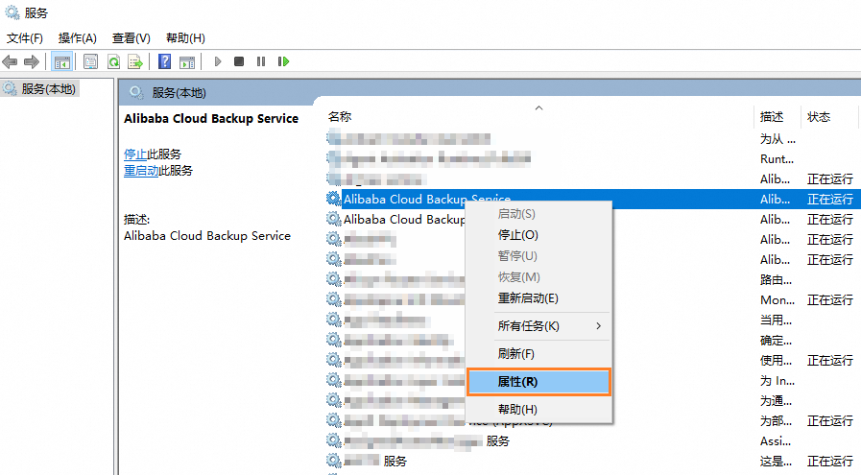This screenshot has width=861, height=475.
Task: Click the 重启动 link to restart service
Action: pos(141,171)
